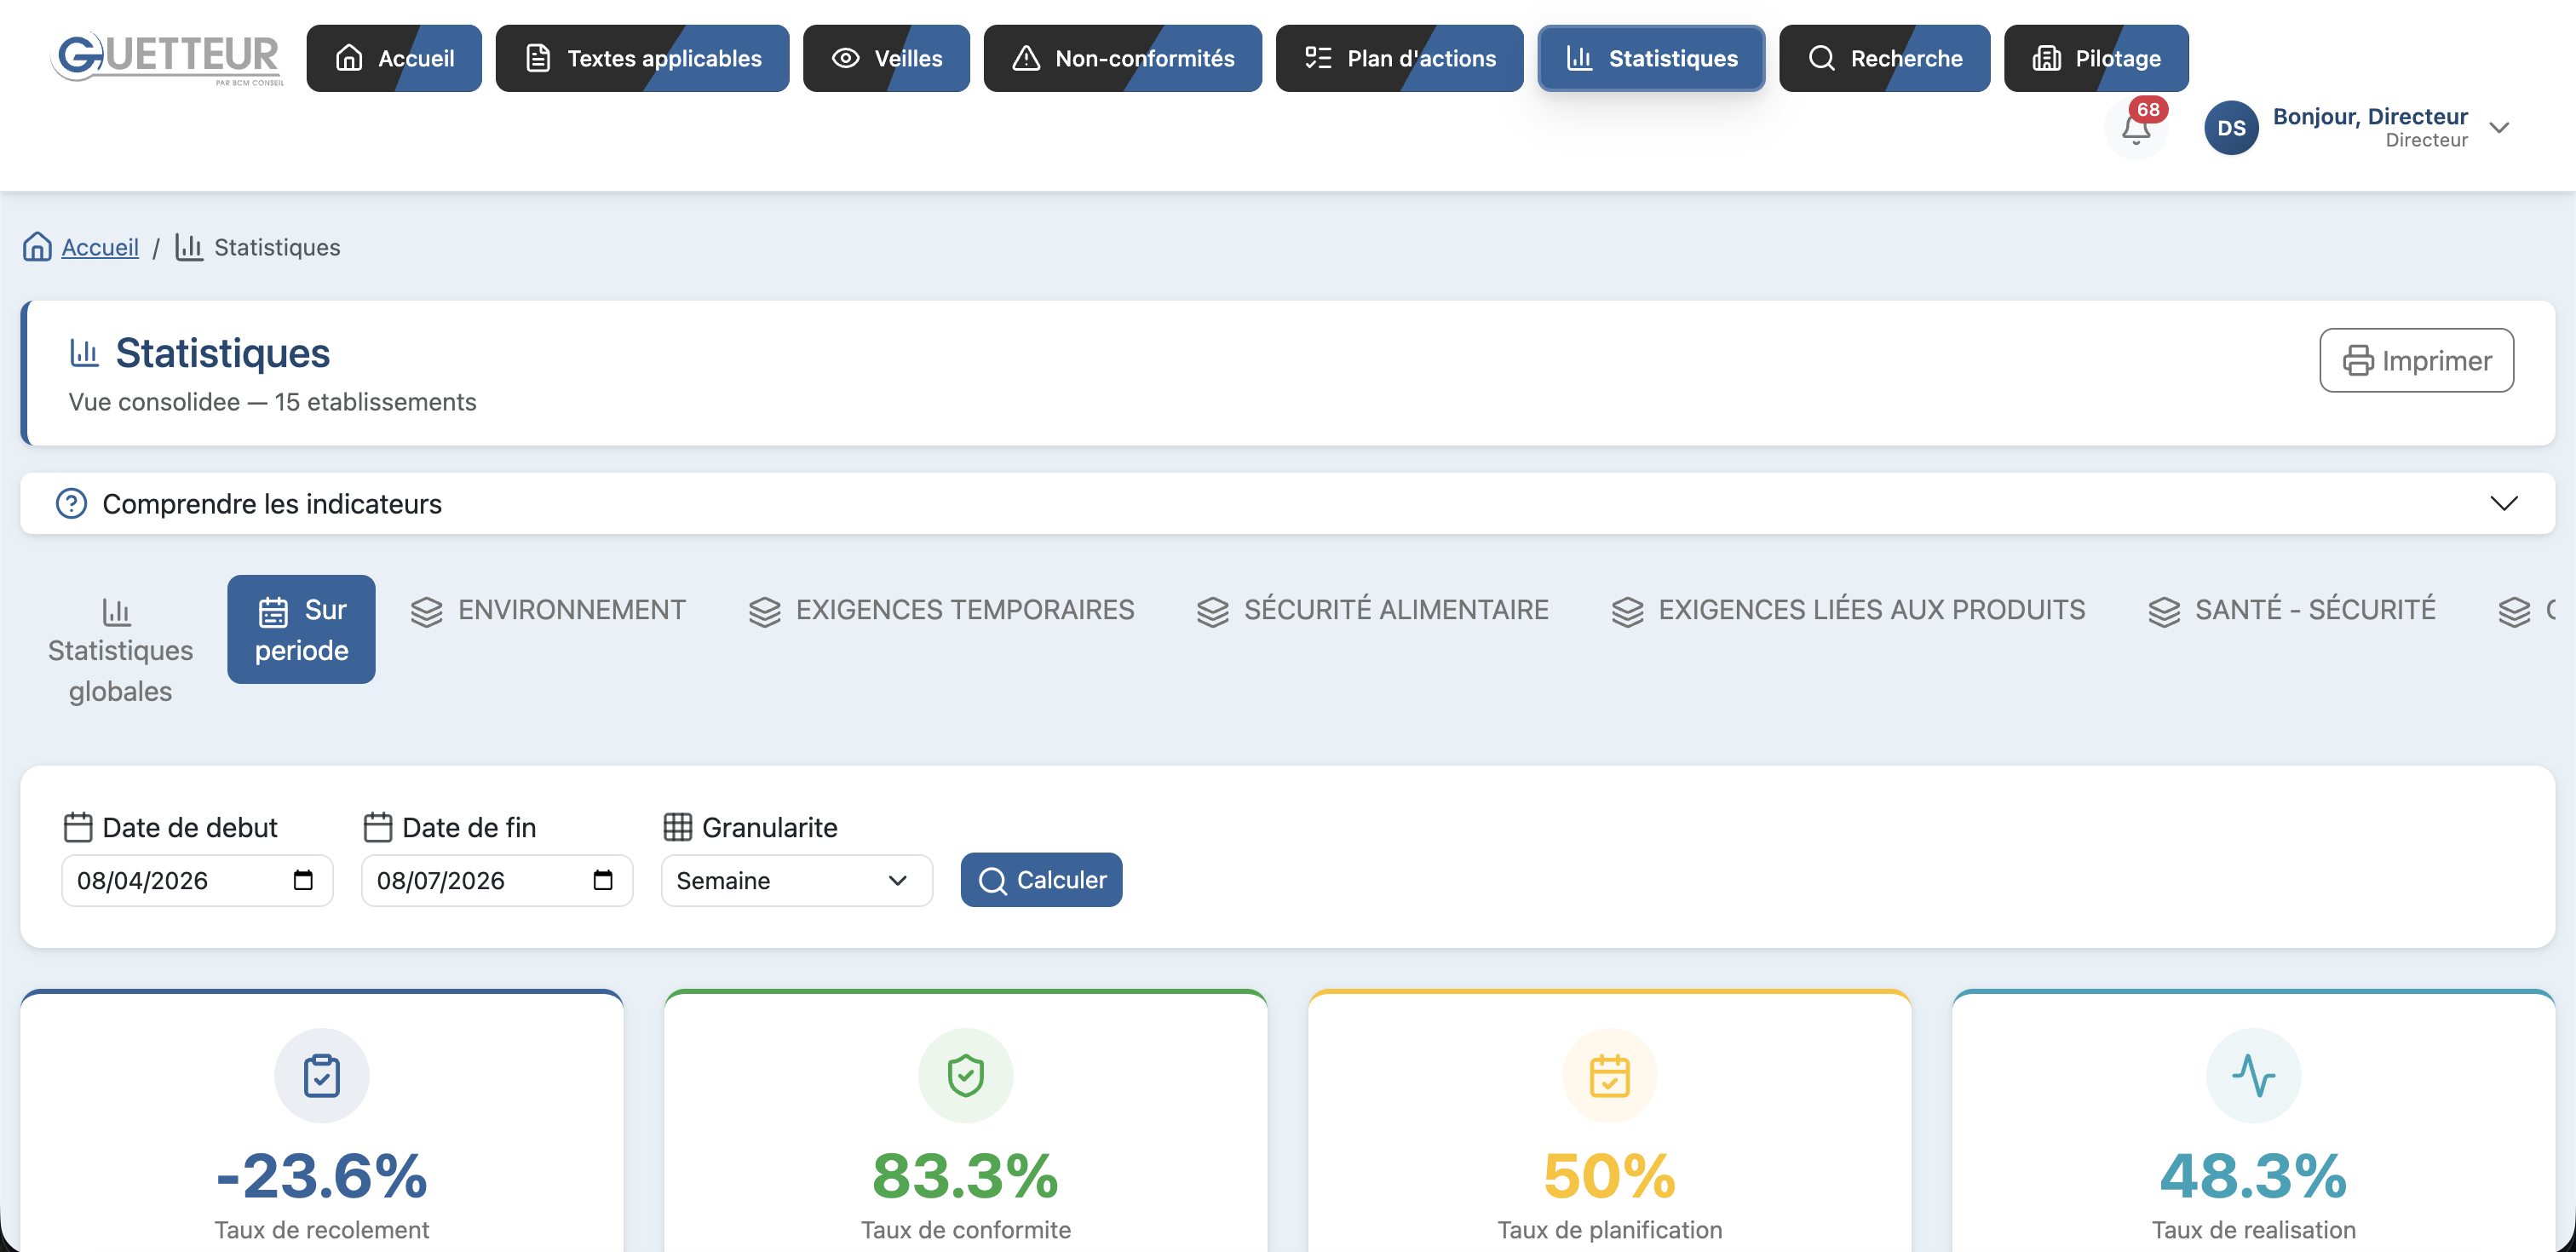The width and height of the screenshot is (2576, 1252).
Task: Click the DS user avatar
Action: click(x=2231, y=128)
